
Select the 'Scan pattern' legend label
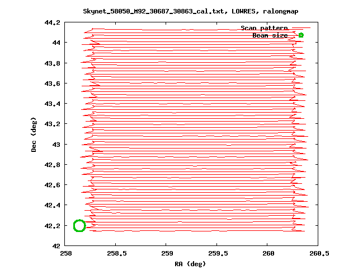point(264,28)
